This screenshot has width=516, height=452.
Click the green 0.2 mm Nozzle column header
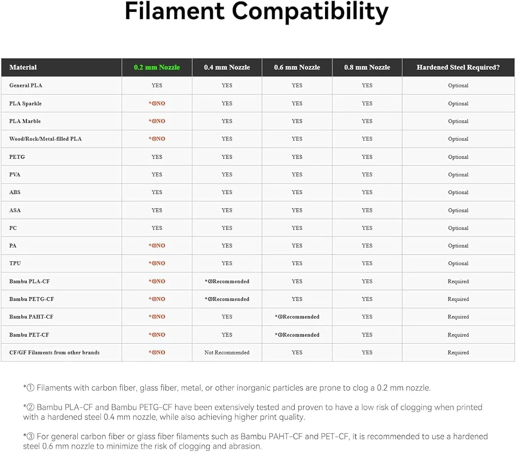point(157,67)
